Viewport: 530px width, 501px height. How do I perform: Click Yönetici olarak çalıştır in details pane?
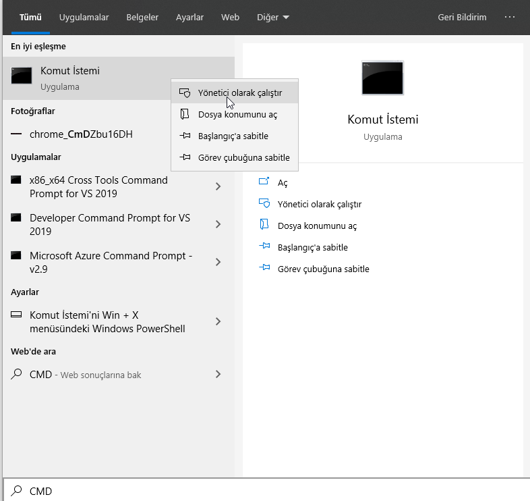click(x=320, y=204)
